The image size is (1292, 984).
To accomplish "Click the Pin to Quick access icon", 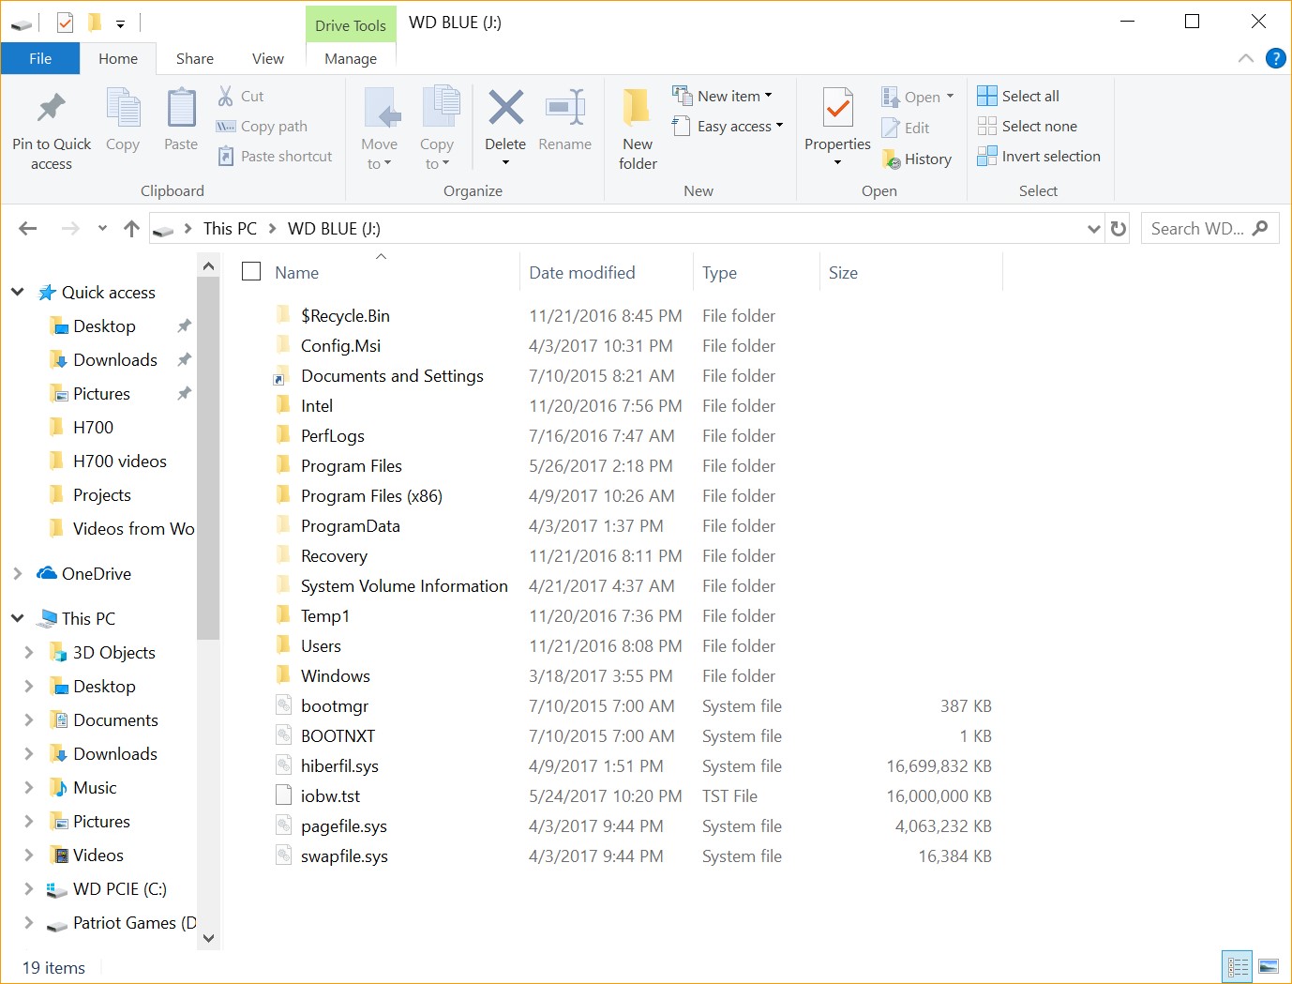I will click(52, 109).
